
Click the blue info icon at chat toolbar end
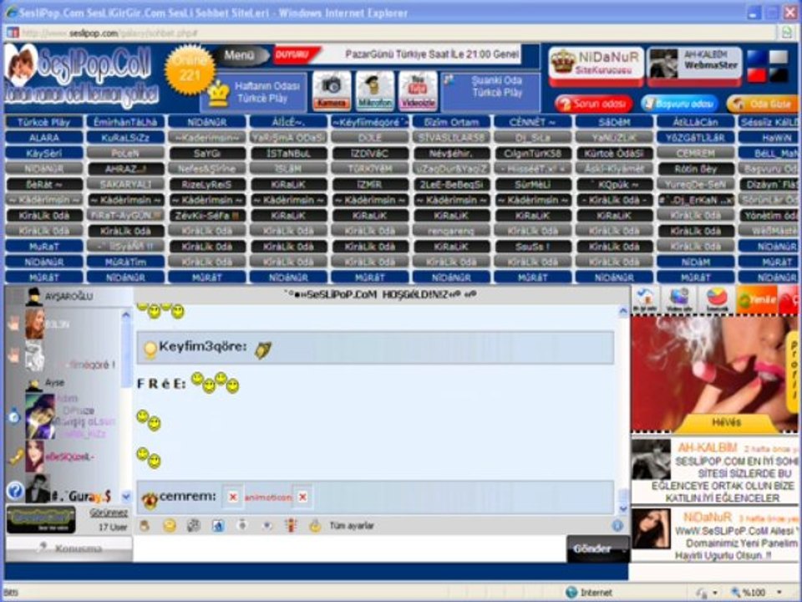pos(617,526)
